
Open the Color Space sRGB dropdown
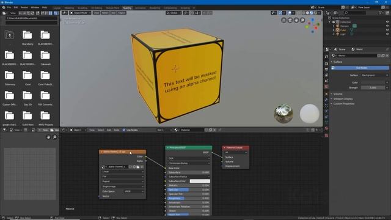[134, 191]
